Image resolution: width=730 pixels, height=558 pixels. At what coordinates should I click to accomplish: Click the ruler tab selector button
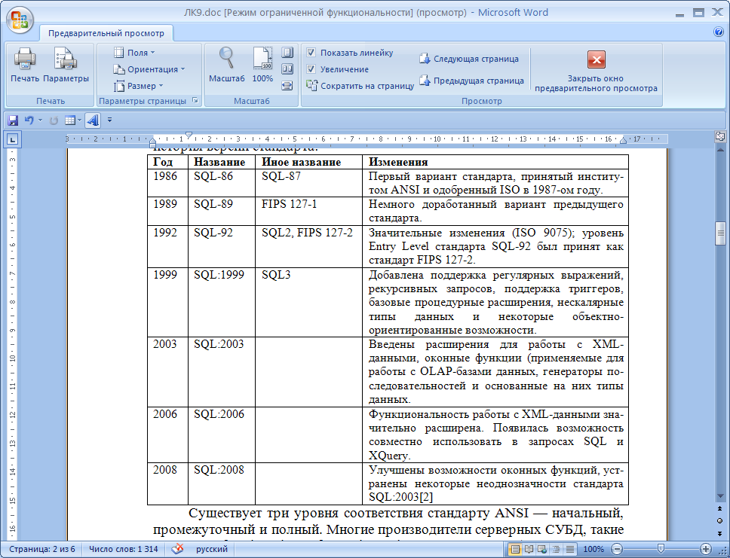(13, 139)
